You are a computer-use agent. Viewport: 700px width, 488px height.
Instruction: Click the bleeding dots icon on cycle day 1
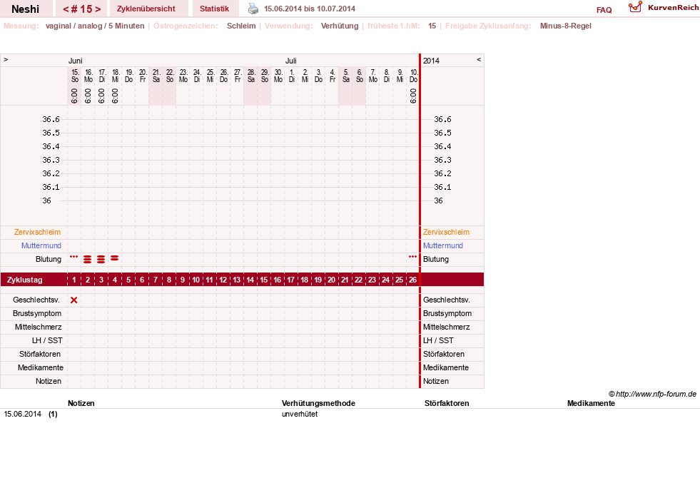click(x=74, y=257)
